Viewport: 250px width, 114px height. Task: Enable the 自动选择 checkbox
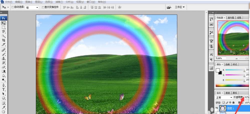point(13,7)
